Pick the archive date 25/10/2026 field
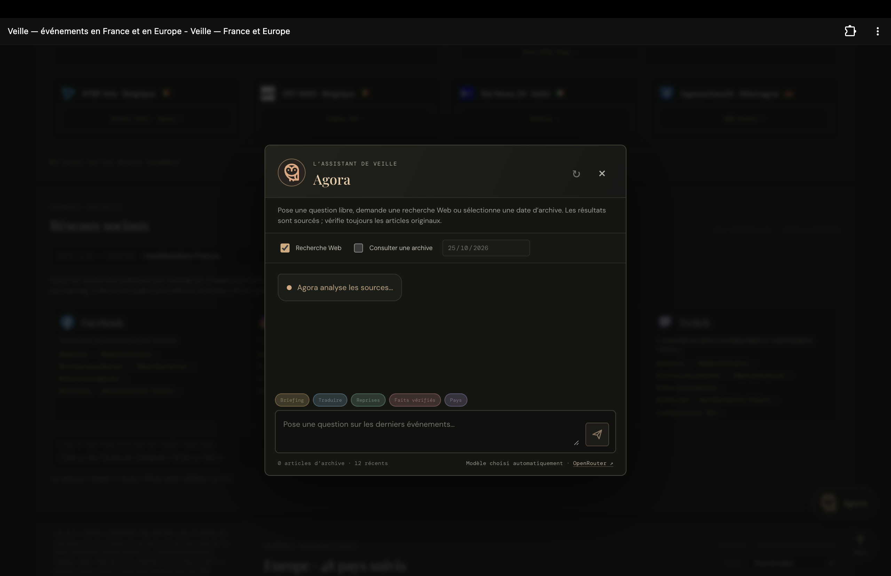Screen dimensions: 891x576 [486, 248]
